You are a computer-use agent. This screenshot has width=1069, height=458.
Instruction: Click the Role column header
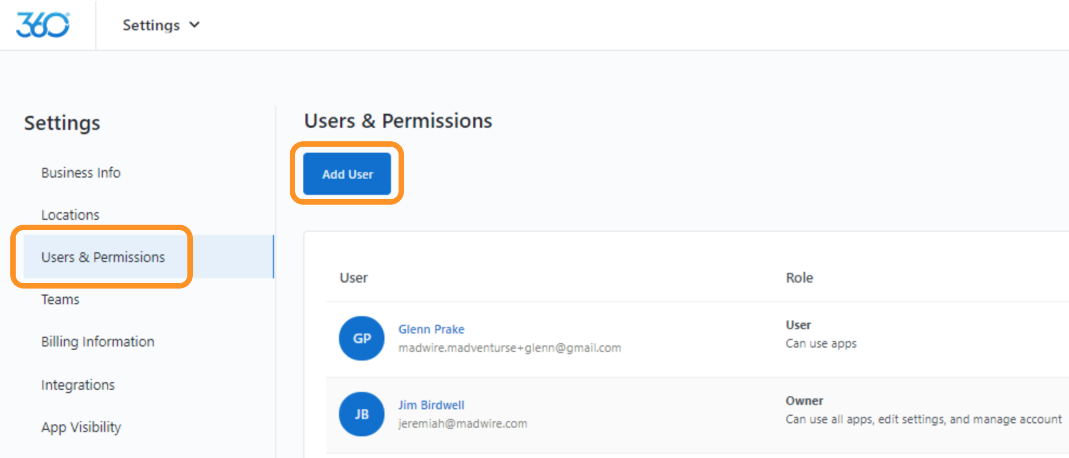(x=799, y=278)
